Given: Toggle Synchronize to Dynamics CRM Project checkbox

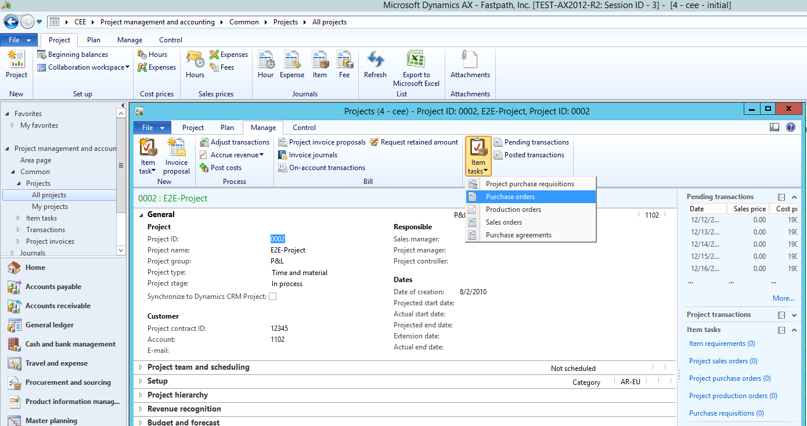Looking at the screenshot, I should click(272, 297).
